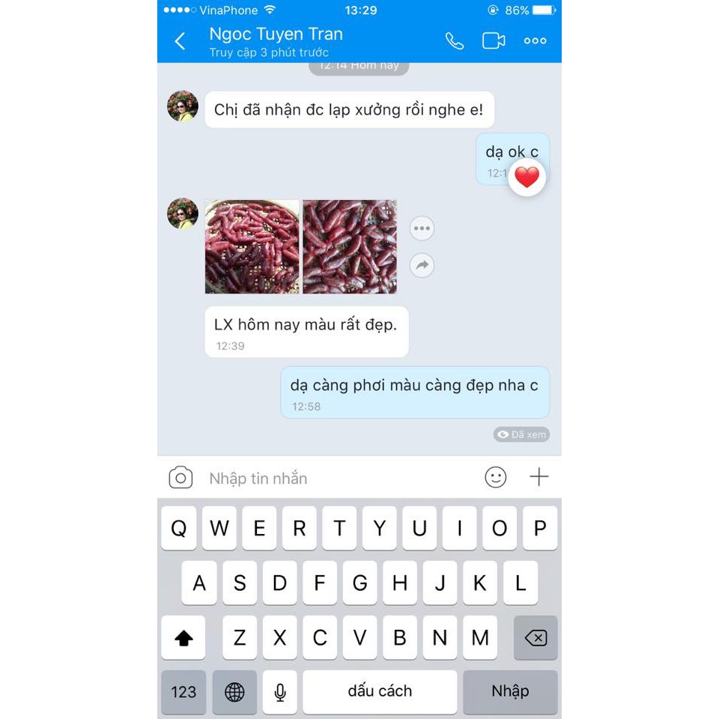Focus the Nhập tin nhắn message field
Screen dimensions: 719x719
coord(339,478)
